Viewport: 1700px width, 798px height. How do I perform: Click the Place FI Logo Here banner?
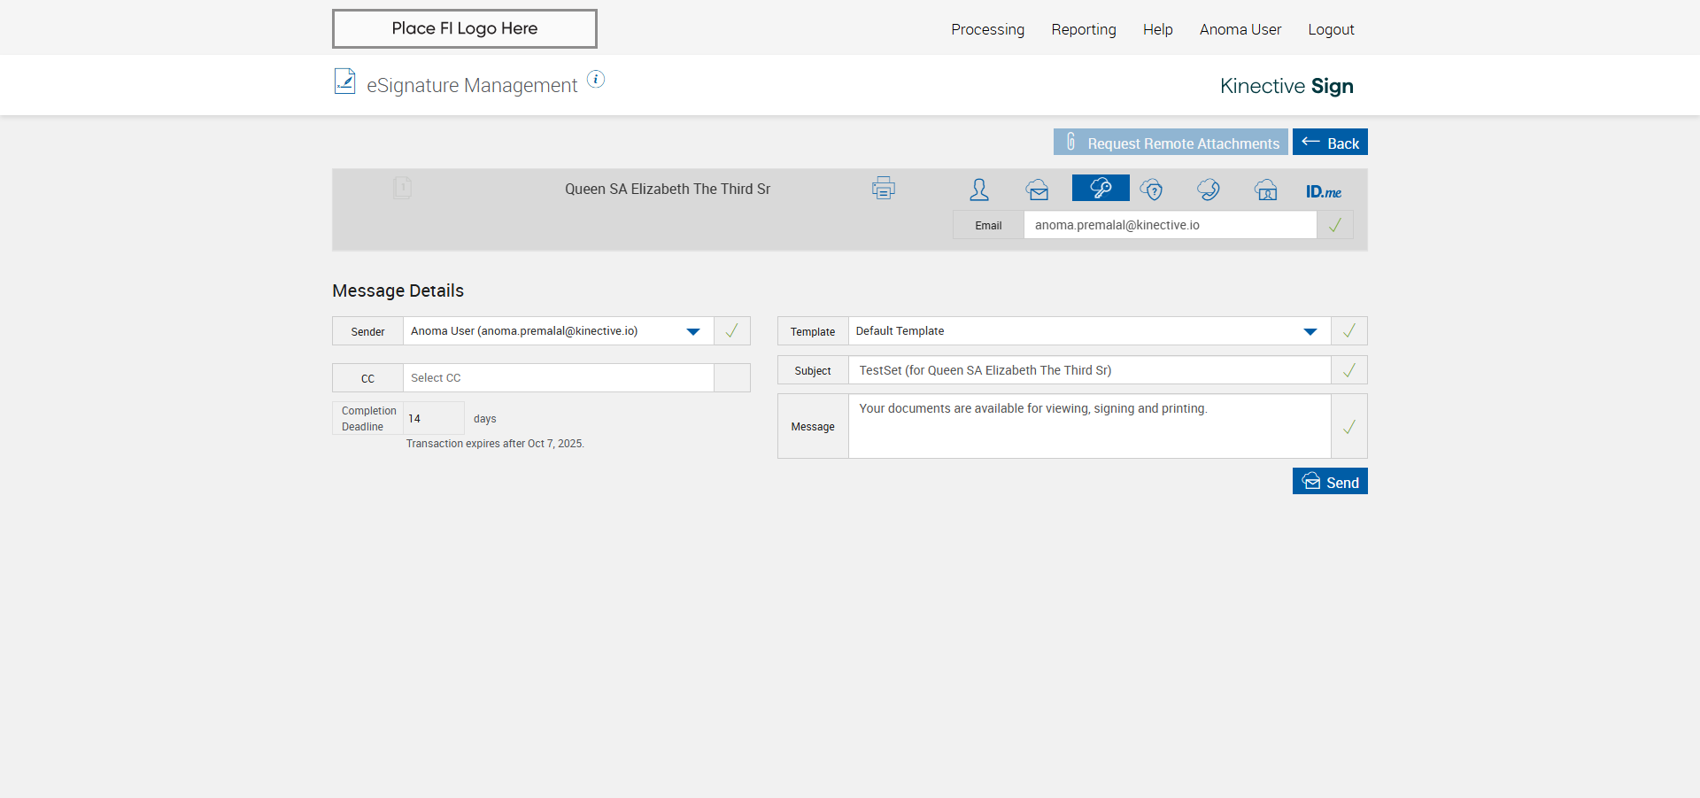tap(465, 28)
